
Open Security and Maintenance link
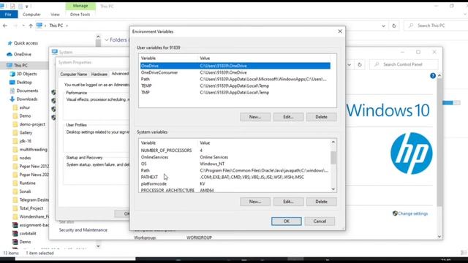pyautogui.click(x=83, y=230)
